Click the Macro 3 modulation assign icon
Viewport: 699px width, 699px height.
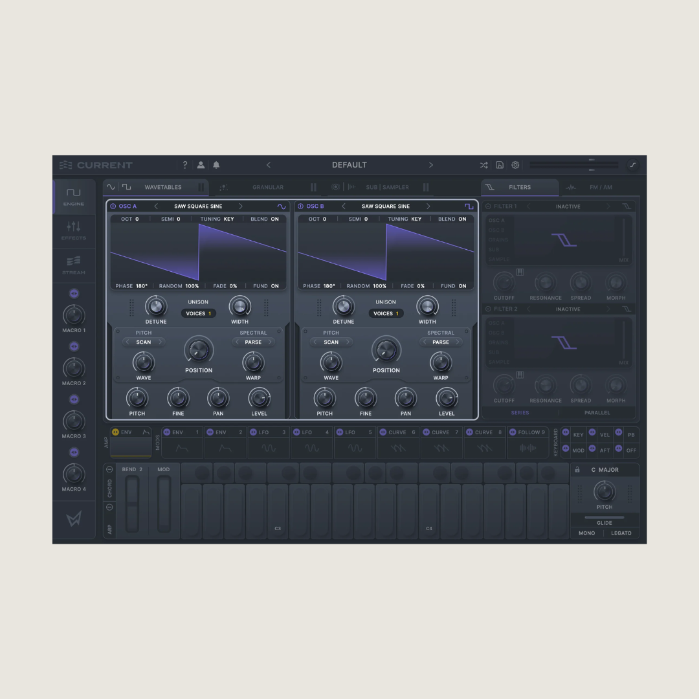click(74, 399)
